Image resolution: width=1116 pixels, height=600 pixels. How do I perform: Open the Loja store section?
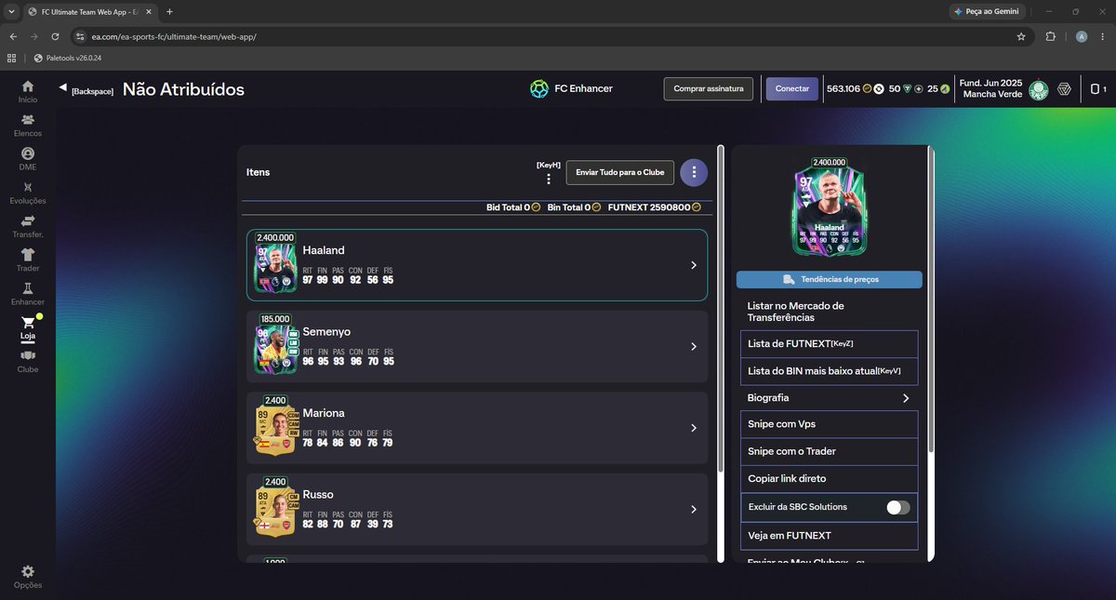pos(28,328)
